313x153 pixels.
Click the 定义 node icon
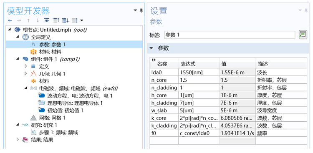point(33,66)
